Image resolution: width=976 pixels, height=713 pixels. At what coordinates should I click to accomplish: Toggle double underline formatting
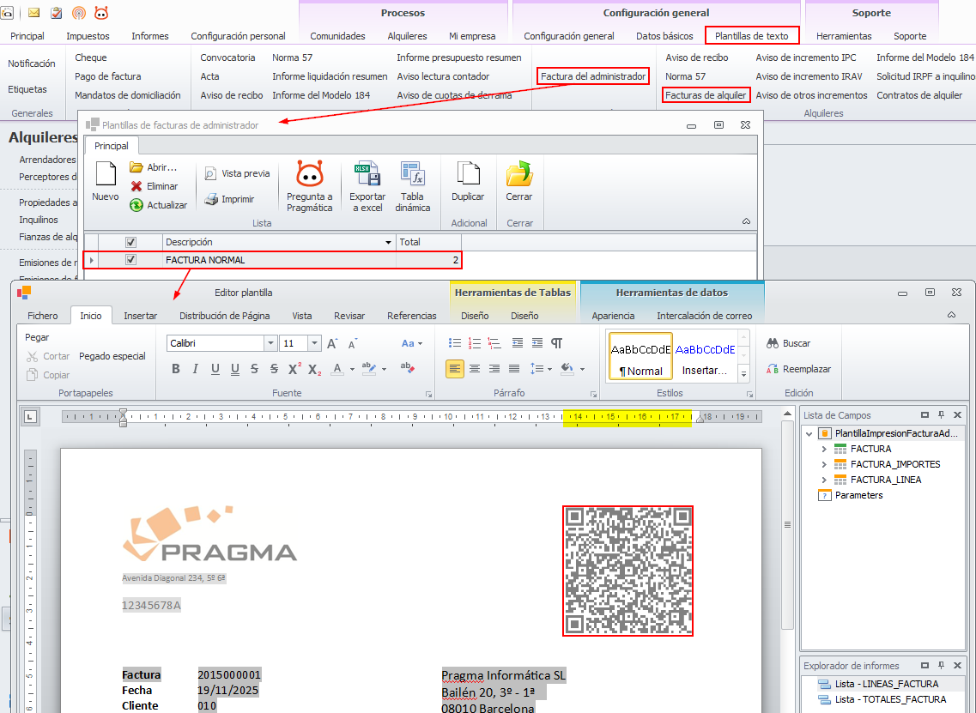coord(235,369)
